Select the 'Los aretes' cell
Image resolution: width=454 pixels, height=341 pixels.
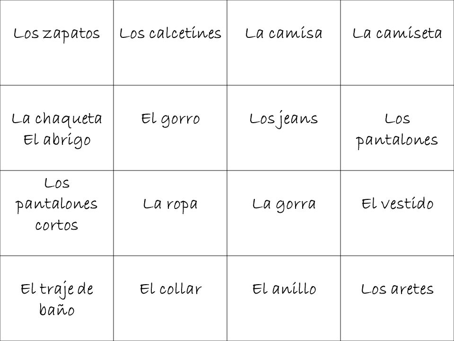pos(397,298)
